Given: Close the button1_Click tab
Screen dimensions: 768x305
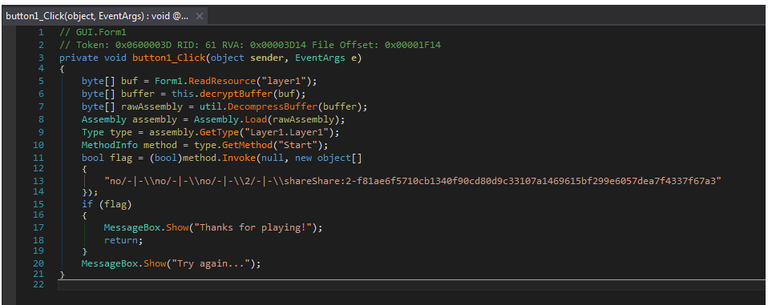Looking at the screenshot, I should (200, 16).
